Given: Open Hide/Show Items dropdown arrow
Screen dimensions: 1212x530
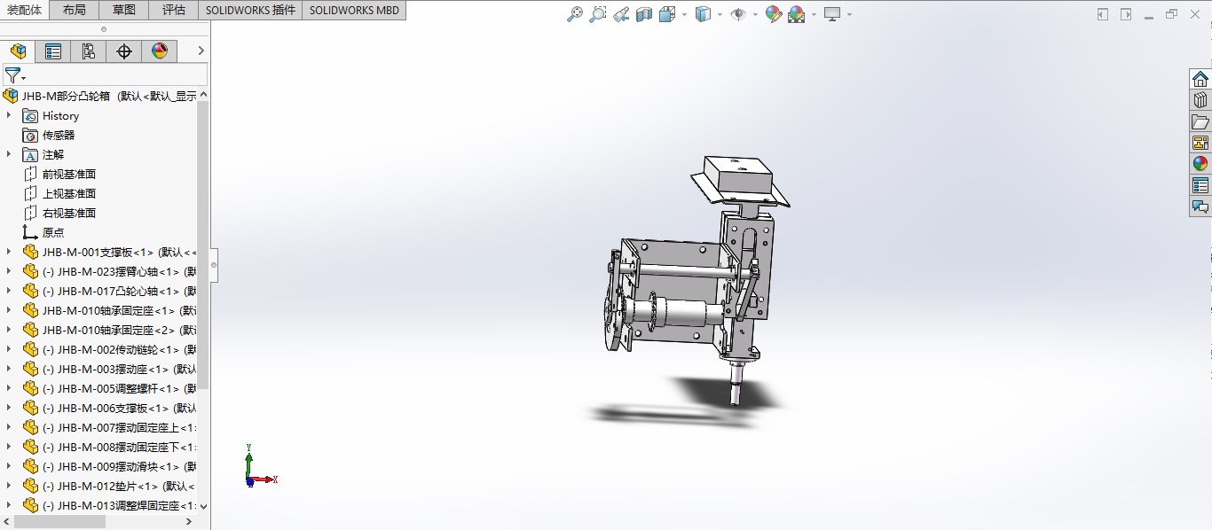Looking at the screenshot, I should pyautogui.click(x=755, y=14).
